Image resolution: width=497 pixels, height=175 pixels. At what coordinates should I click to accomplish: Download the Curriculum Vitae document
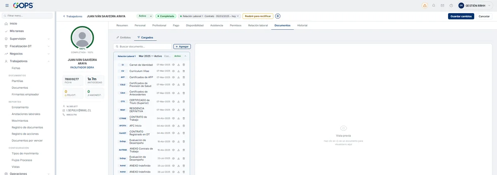pos(179,71)
